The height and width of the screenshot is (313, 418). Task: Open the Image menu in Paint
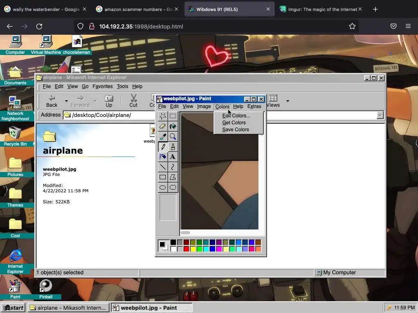[204, 106]
